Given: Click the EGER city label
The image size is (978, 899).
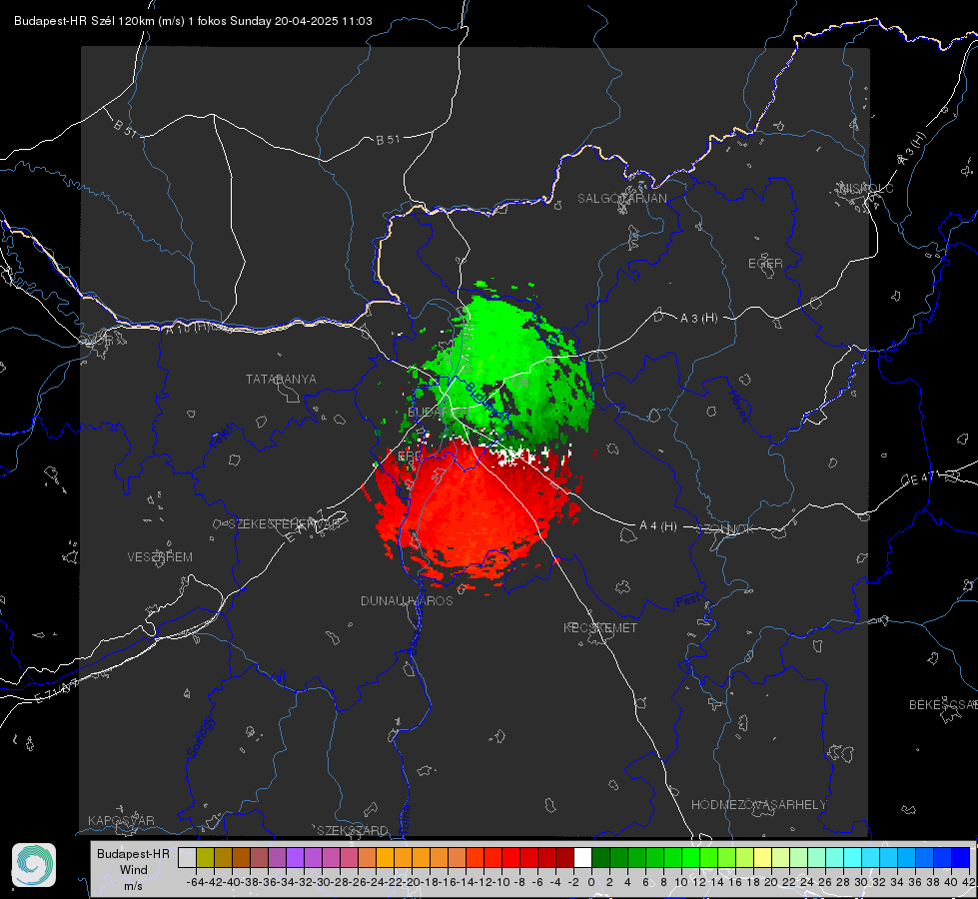Looking at the screenshot, I should (765, 264).
